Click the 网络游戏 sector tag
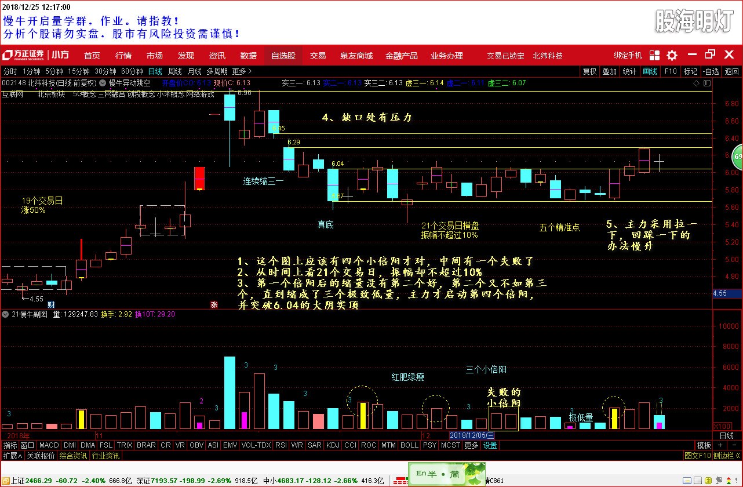 pos(199,93)
